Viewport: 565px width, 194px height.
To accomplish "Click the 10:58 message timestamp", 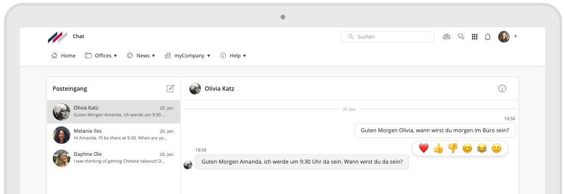I will 201,150.
